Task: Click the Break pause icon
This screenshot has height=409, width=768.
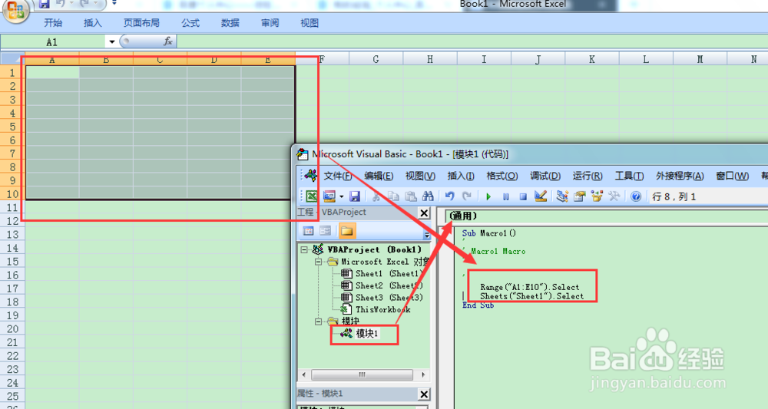Action: point(505,196)
